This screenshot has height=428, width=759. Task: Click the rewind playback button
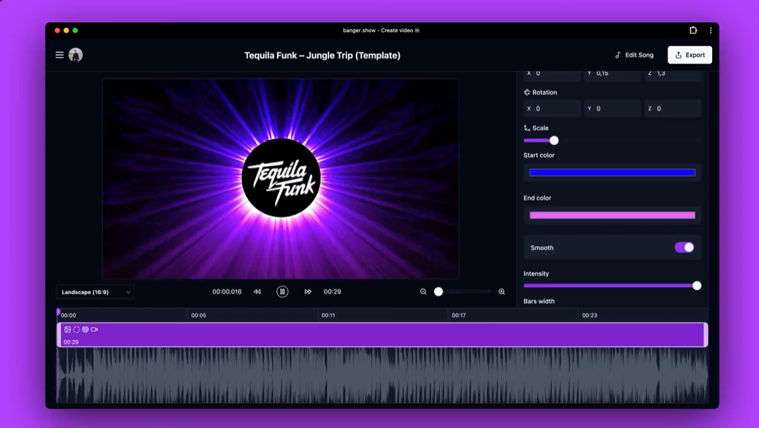click(x=257, y=291)
